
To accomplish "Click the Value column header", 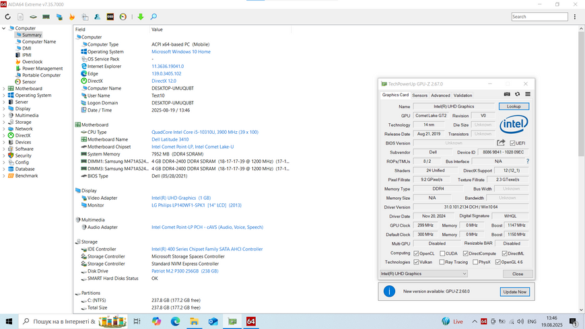I will (x=157, y=30).
